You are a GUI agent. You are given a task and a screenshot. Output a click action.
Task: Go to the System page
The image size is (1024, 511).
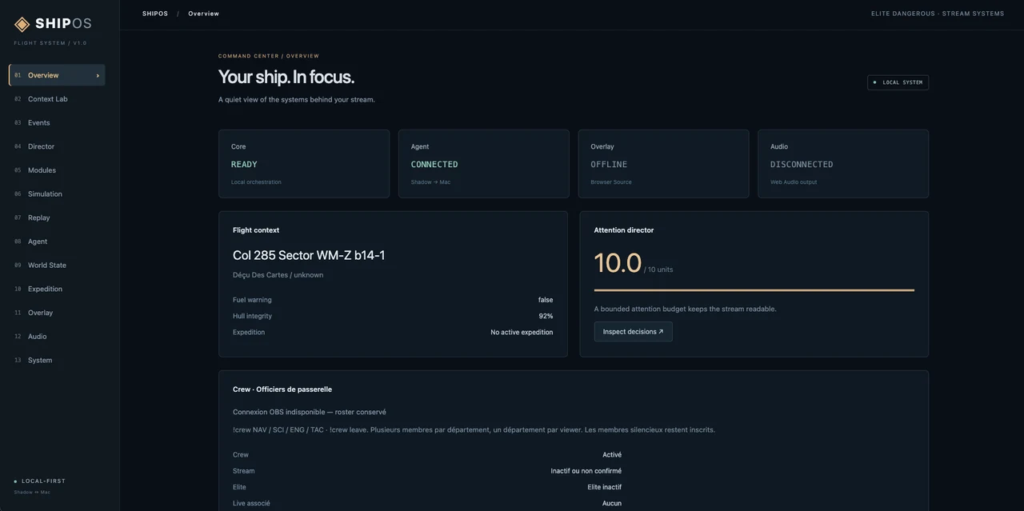(x=57, y=360)
